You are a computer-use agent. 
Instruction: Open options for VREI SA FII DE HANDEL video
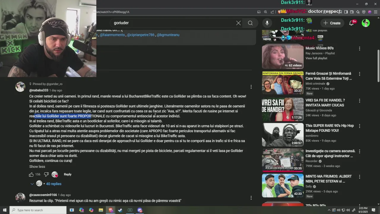360,101
